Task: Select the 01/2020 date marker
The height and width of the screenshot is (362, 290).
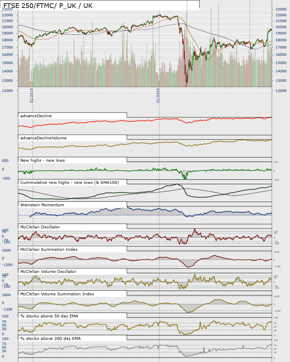Action: (158, 95)
